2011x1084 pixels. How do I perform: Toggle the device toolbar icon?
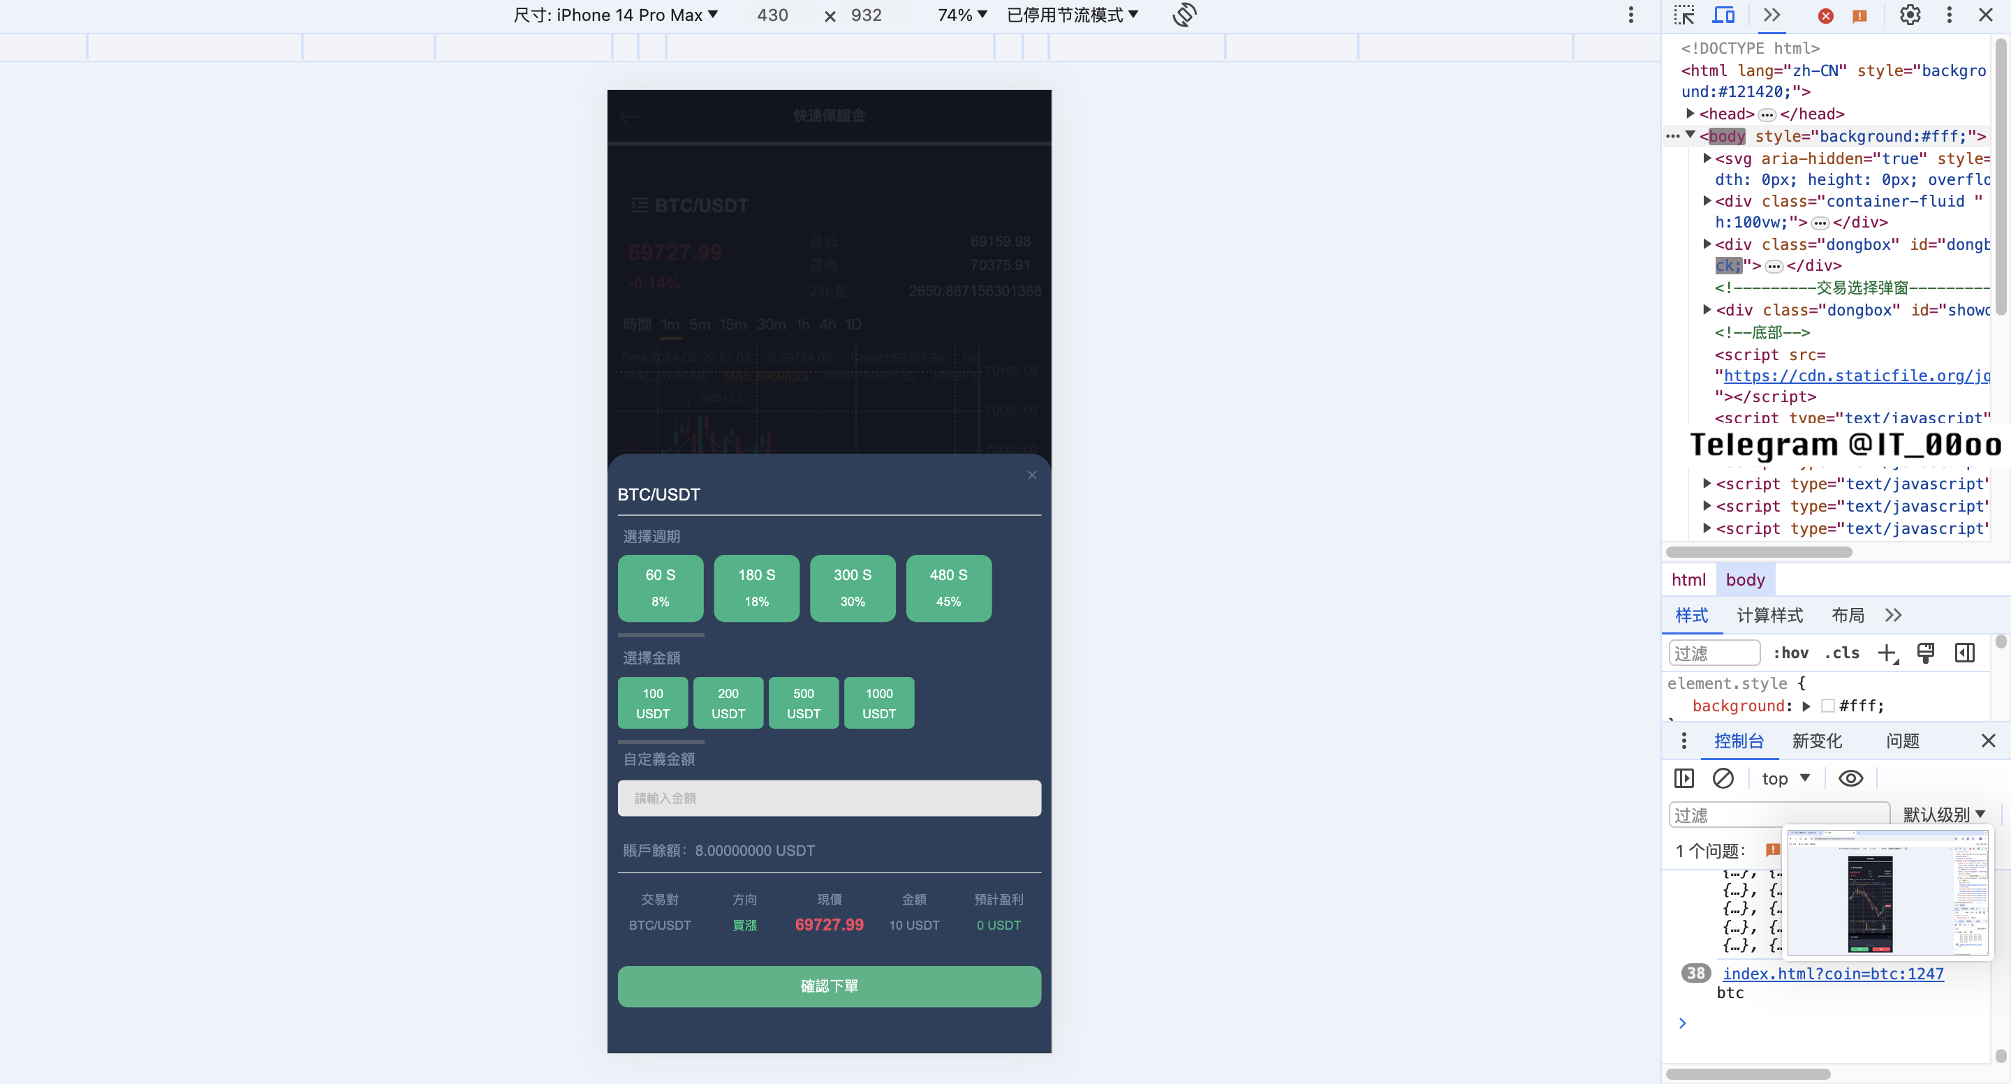tap(1724, 15)
